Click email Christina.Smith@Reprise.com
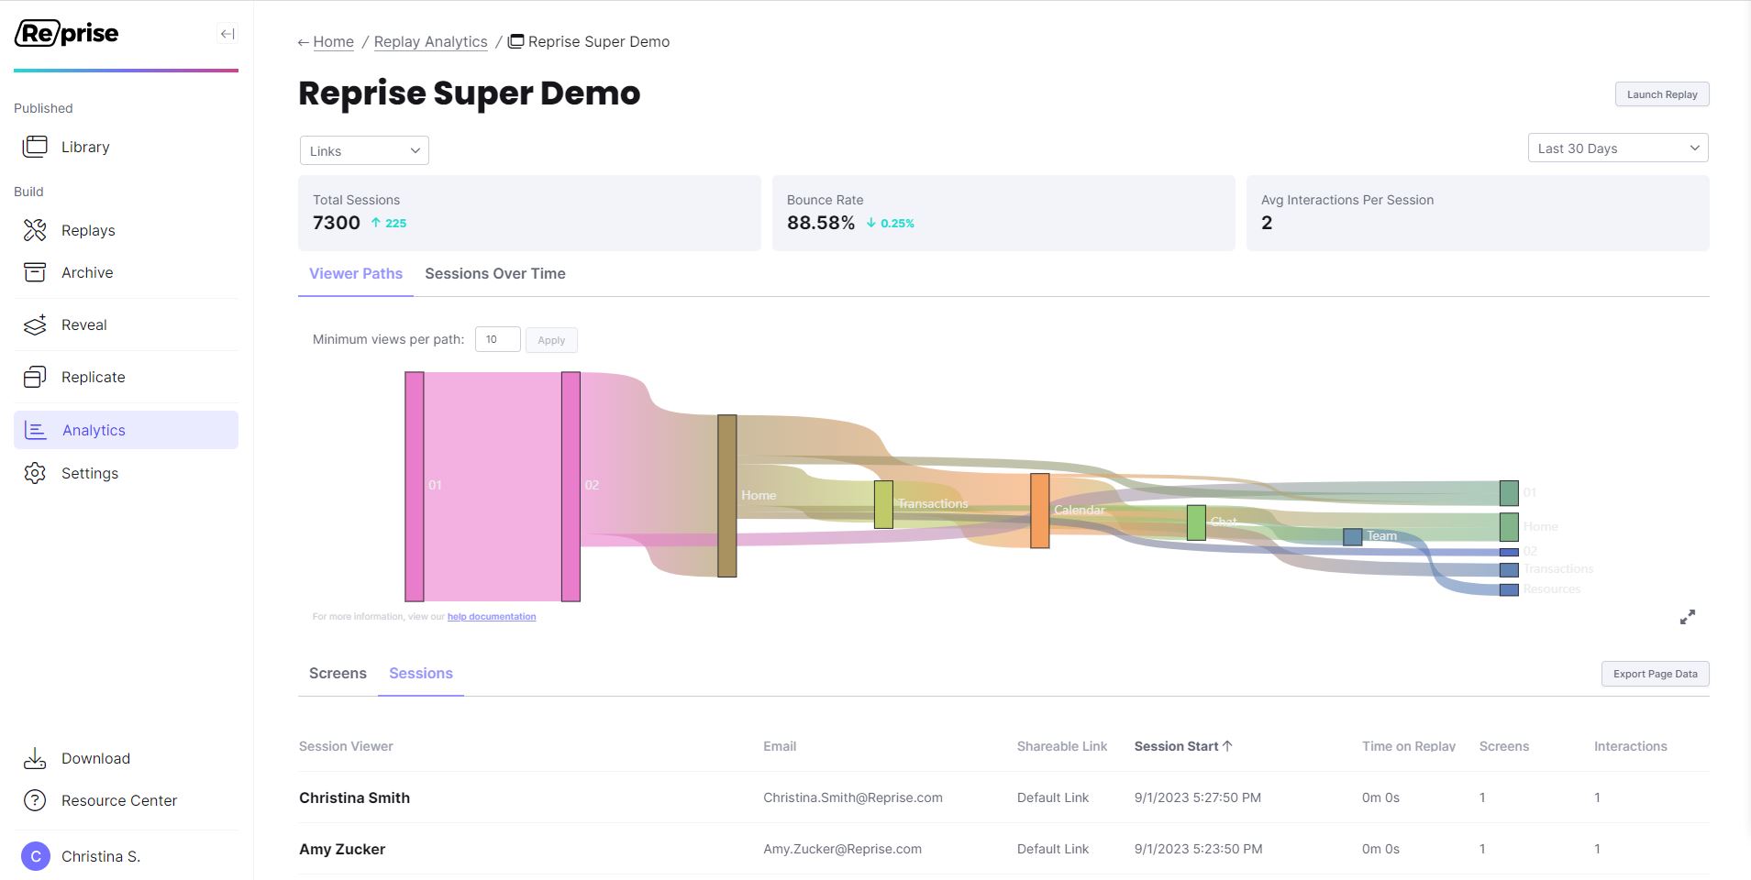Viewport: 1751px width, 880px height. pyautogui.click(x=853, y=797)
